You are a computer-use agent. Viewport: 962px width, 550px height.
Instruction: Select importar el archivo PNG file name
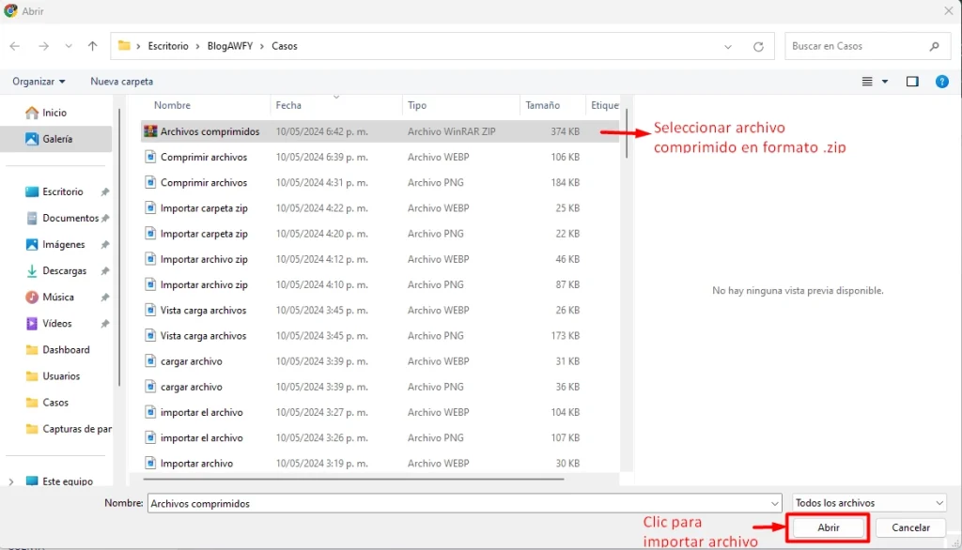click(x=201, y=437)
